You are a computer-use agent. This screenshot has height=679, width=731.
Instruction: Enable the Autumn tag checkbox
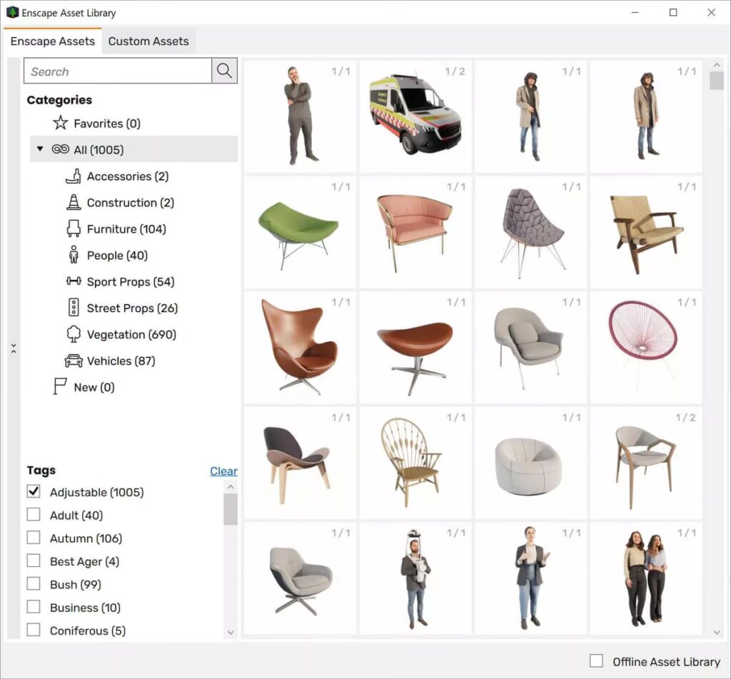tap(34, 538)
